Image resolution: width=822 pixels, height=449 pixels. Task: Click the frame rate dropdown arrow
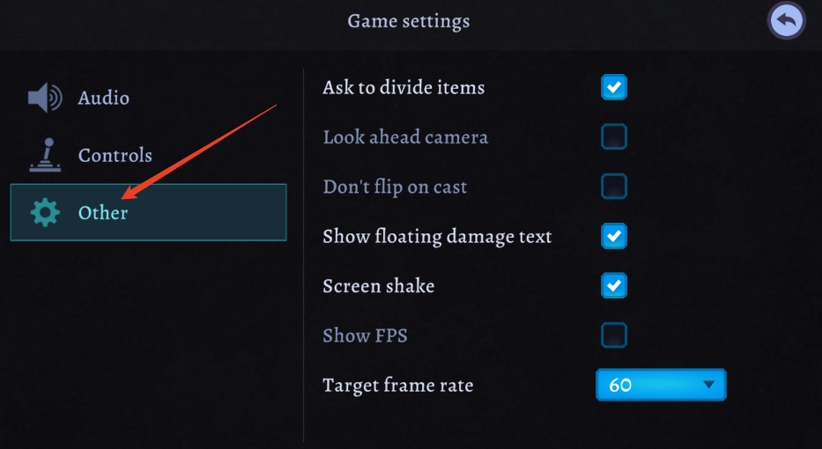point(708,385)
